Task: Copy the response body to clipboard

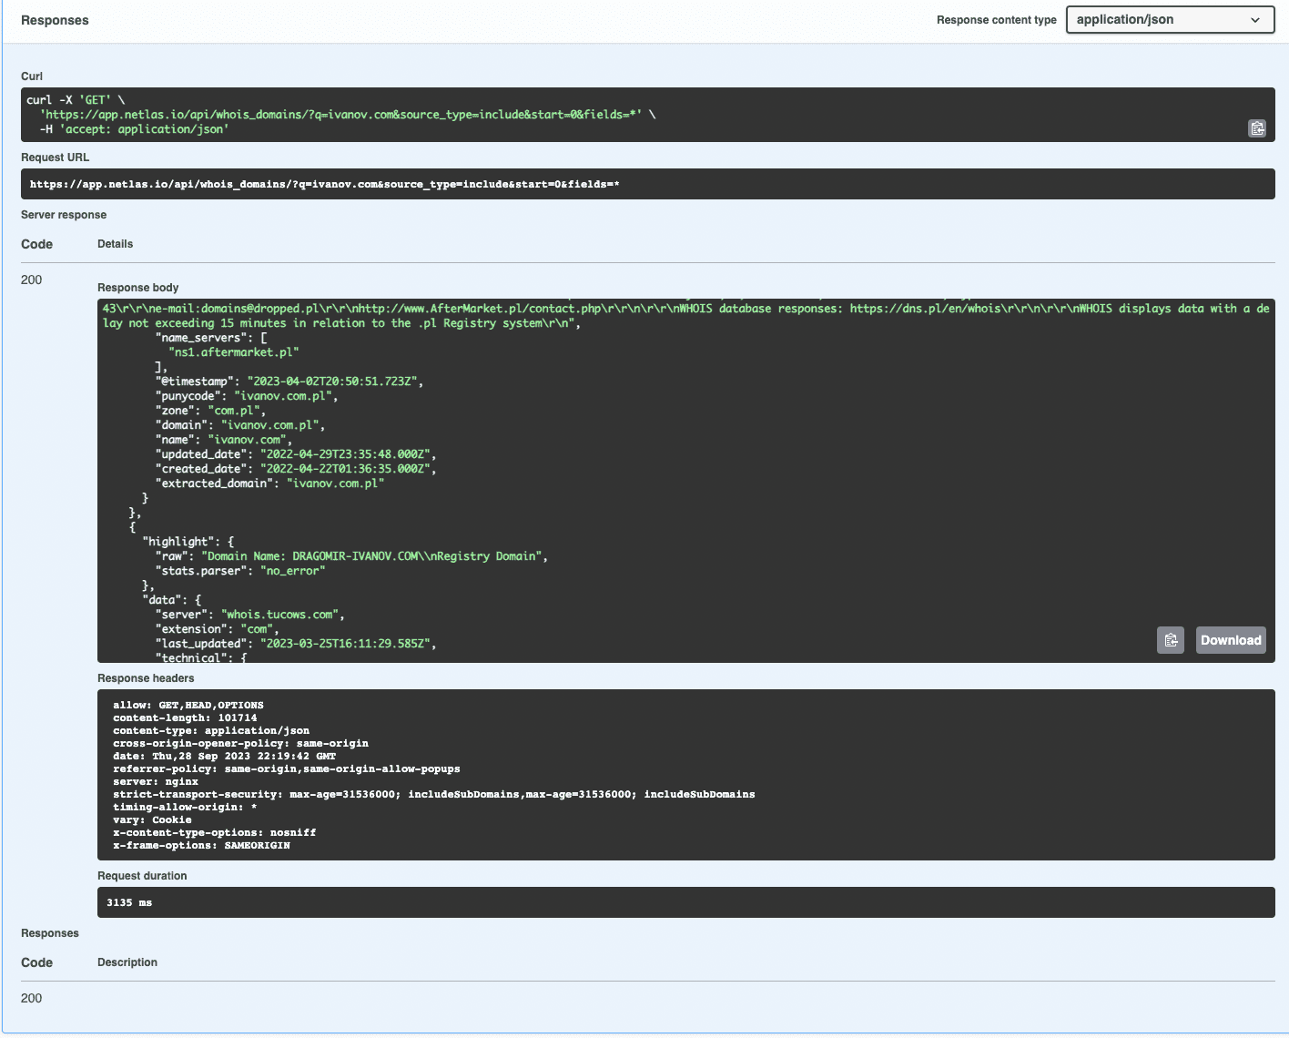Action: pos(1171,640)
